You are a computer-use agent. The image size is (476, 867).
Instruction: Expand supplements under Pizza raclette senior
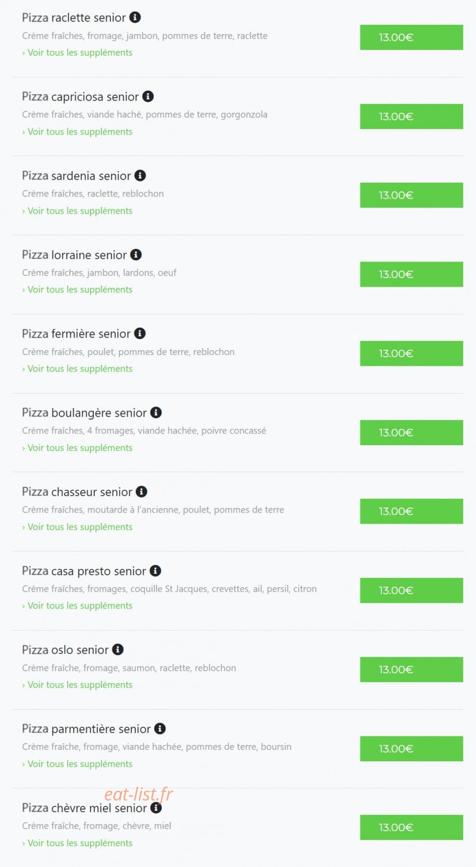pos(77,53)
